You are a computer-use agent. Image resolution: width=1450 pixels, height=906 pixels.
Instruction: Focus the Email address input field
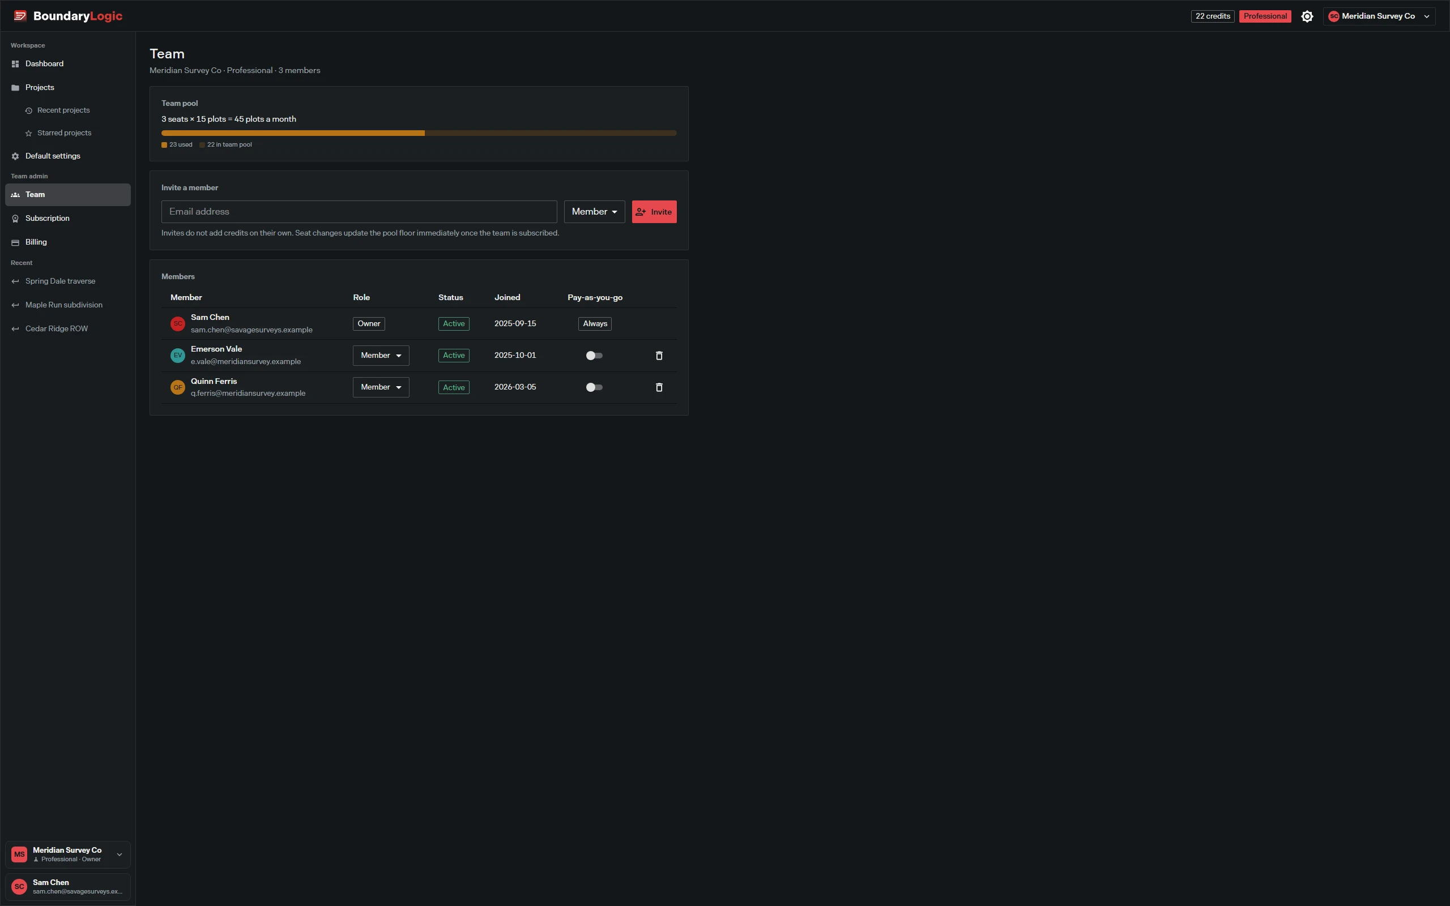[x=359, y=212]
